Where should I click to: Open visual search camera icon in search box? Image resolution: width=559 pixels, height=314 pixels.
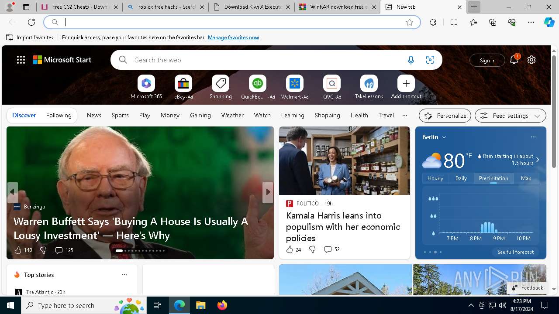click(x=430, y=60)
